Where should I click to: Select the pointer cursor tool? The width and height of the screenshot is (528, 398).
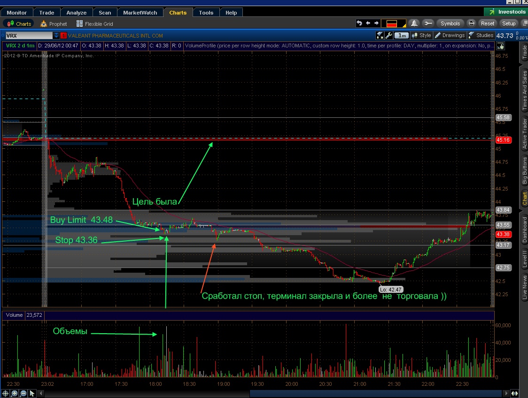point(32,393)
